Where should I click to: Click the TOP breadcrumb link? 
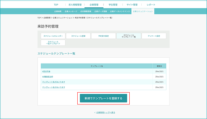[39, 18]
